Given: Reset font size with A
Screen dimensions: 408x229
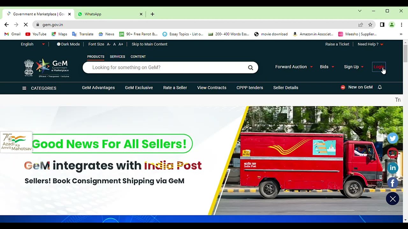Looking at the screenshot, I should tap(114, 44).
